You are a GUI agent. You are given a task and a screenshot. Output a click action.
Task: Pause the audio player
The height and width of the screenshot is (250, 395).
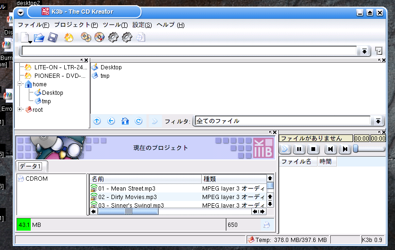[299, 149]
